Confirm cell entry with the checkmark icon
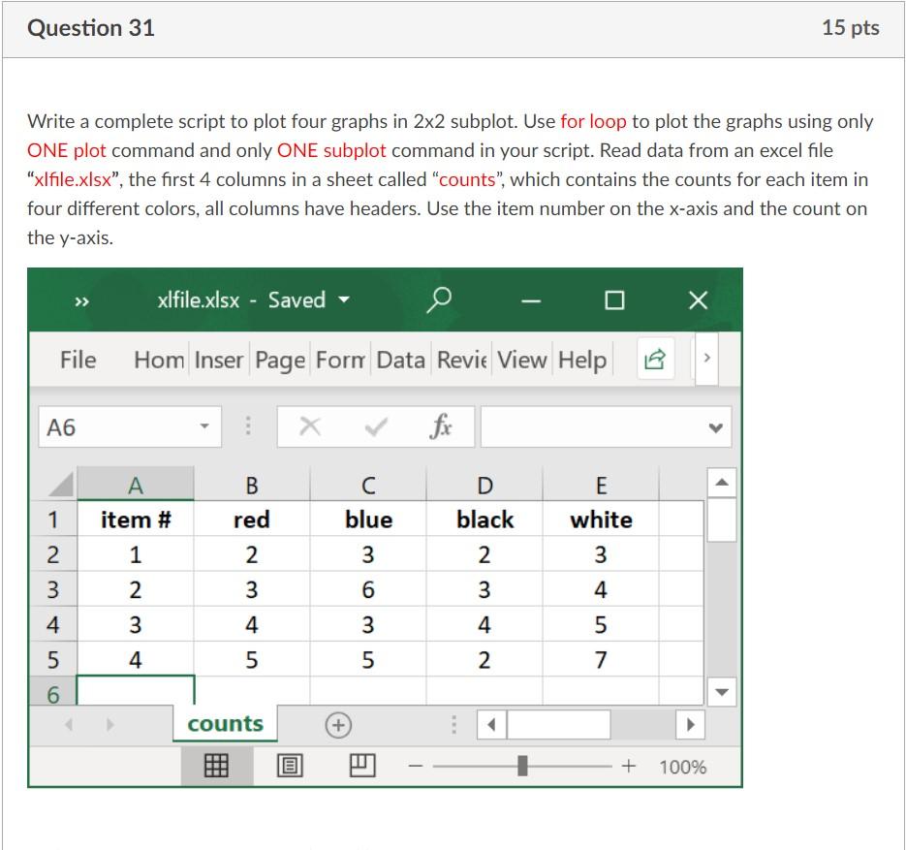This screenshot has width=906, height=850. point(373,425)
